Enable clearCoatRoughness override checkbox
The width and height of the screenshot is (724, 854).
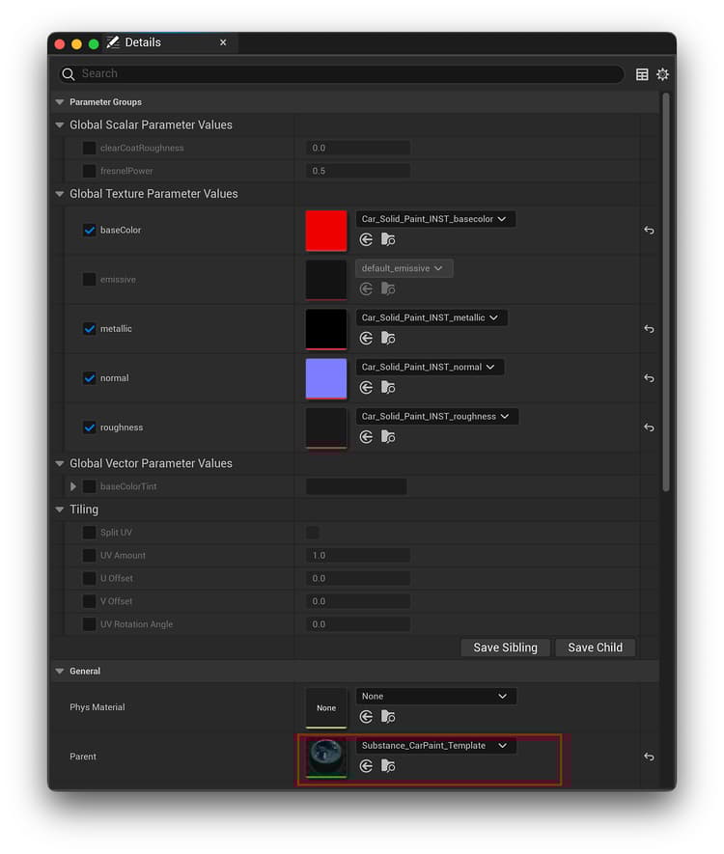coord(89,149)
